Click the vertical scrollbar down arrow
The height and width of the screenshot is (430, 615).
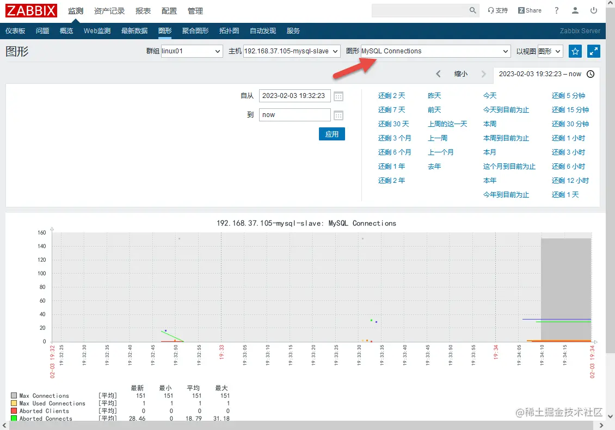point(610,416)
